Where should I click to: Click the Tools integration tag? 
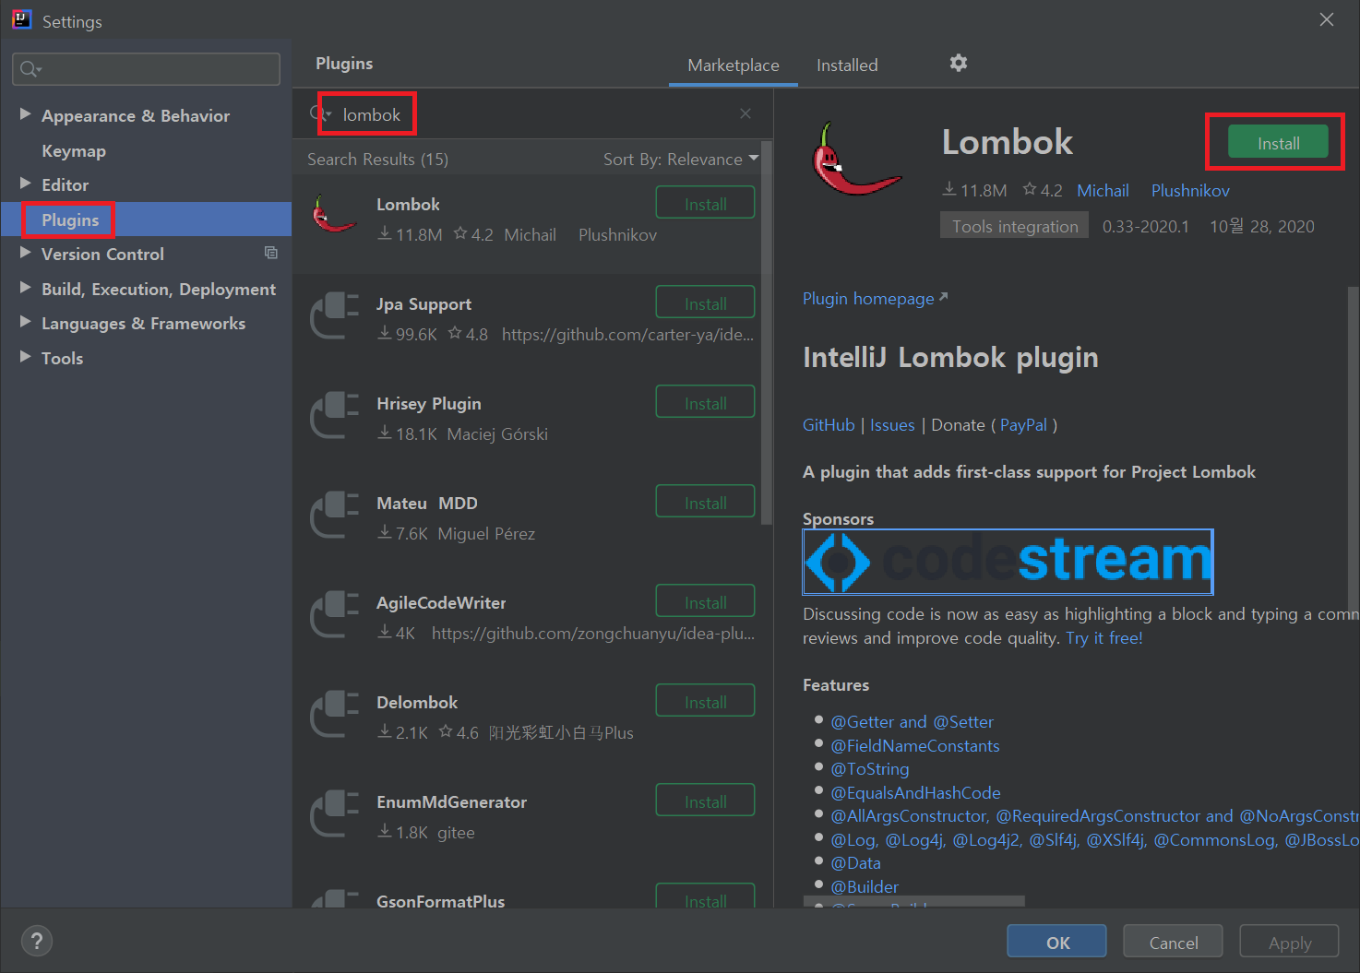(1015, 226)
